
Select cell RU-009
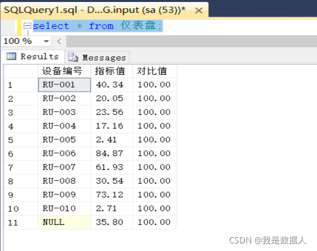(x=64, y=195)
